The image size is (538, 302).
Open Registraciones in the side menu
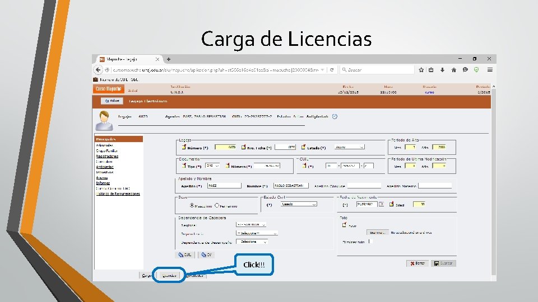107,156
